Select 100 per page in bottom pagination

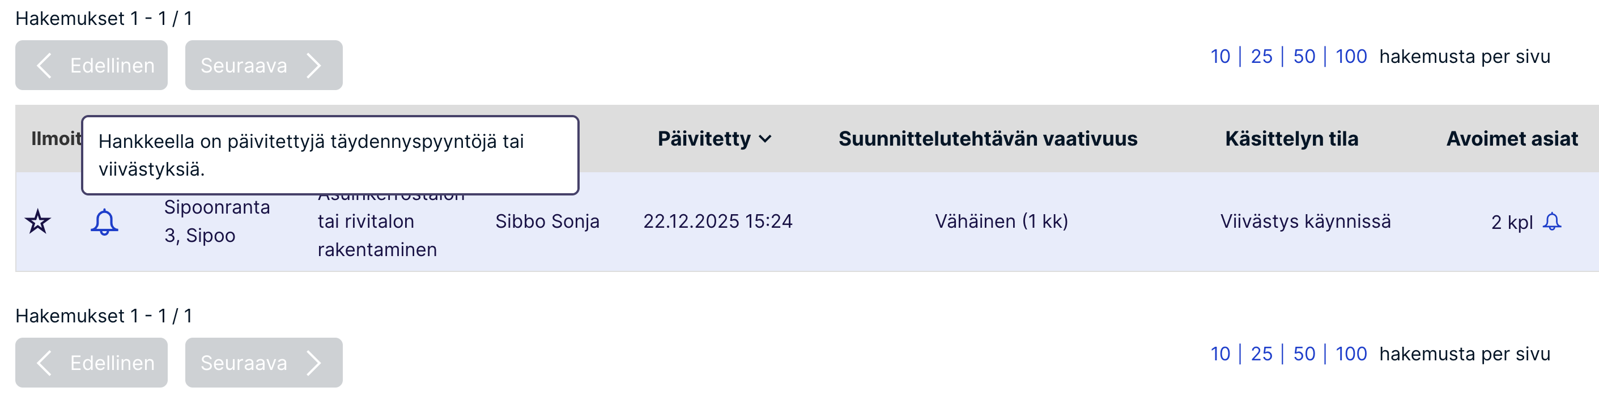click(1351, 354)
